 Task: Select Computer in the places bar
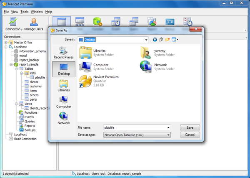(64, 102)
